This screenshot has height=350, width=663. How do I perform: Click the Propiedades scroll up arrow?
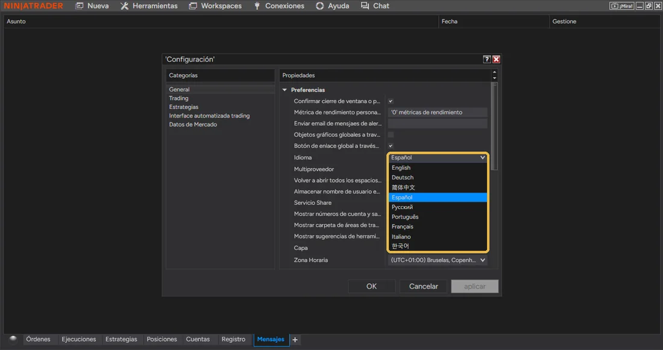[494, 72]
